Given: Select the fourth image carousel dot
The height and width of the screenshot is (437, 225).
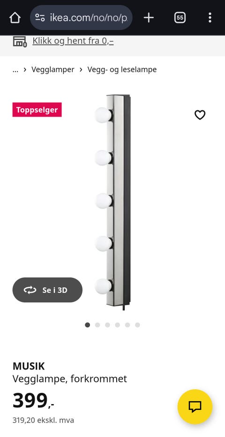Looking at the screenshot, I should (118, 325).
